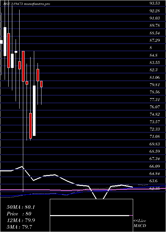Click the 'BSE 519475 munafasutra.pro' chart title
166x232 pixels.
click(x=27, y=4)
